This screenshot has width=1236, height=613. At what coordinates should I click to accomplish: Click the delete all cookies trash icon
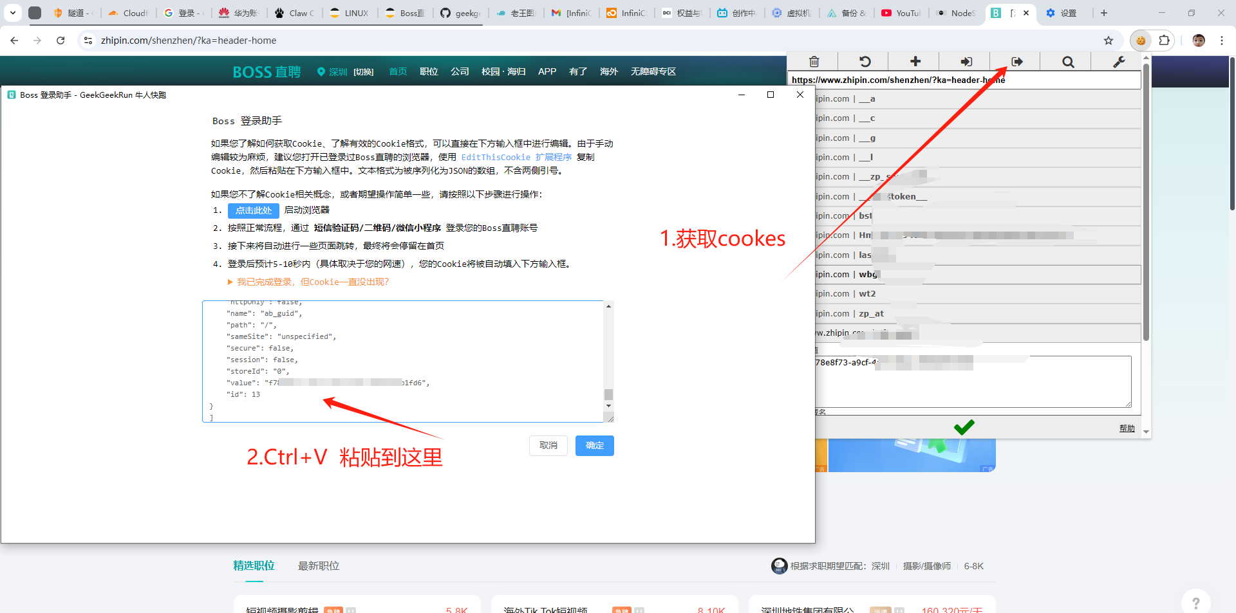tap(814, 62)
